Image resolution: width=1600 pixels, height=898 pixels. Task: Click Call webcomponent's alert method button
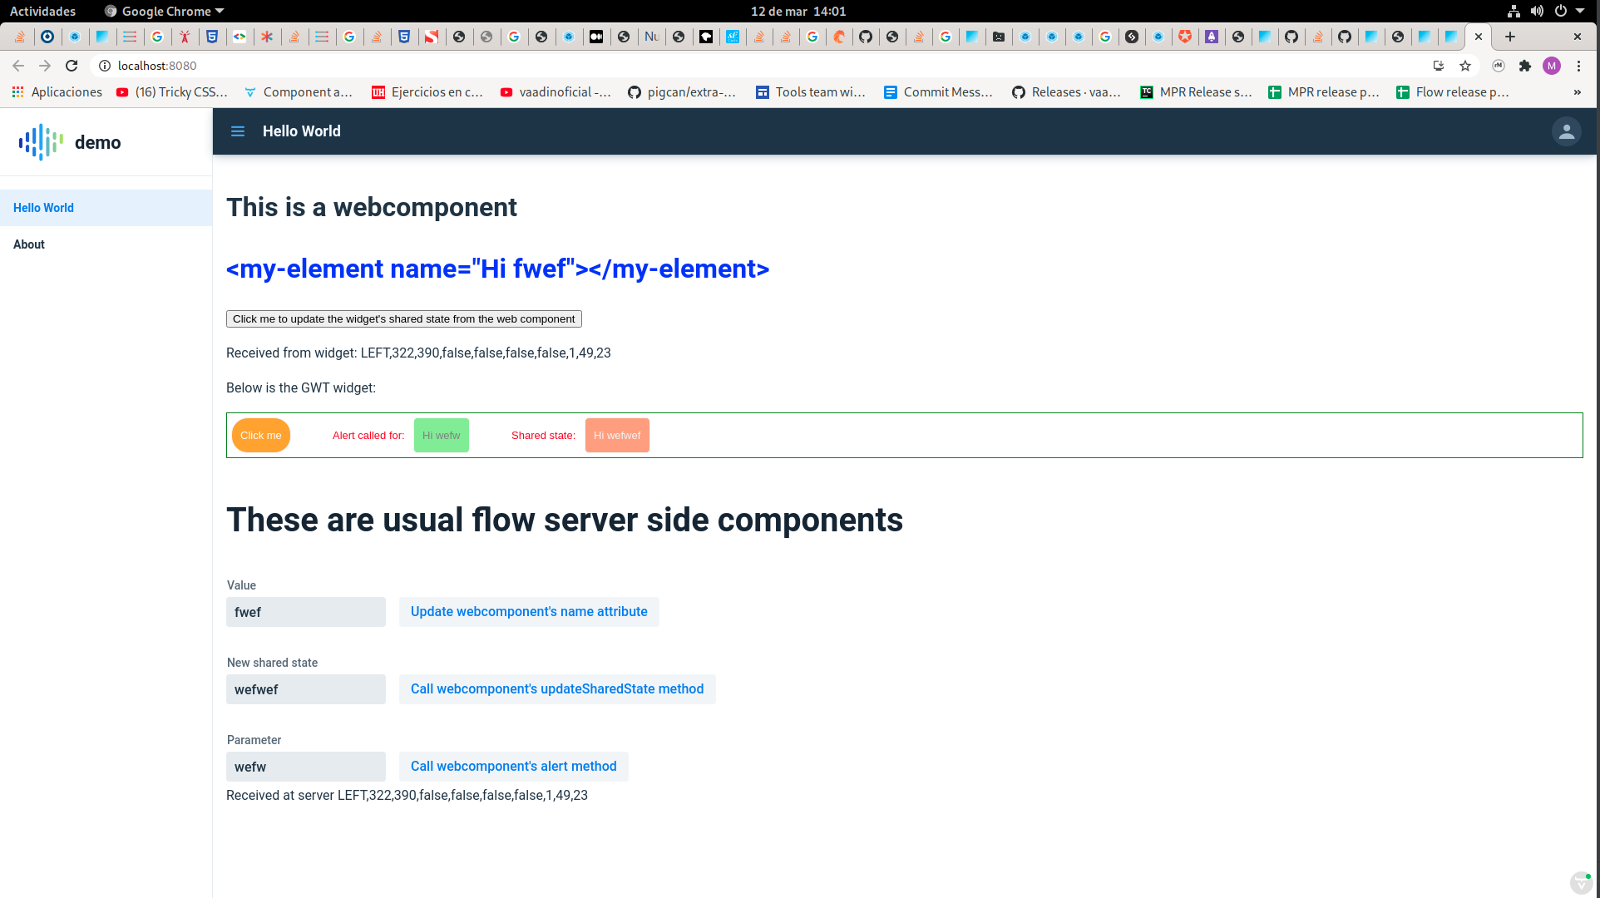click(513, 766)
